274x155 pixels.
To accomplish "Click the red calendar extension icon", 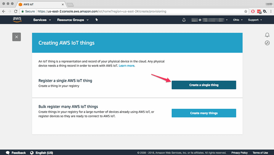I will [259, 12].
